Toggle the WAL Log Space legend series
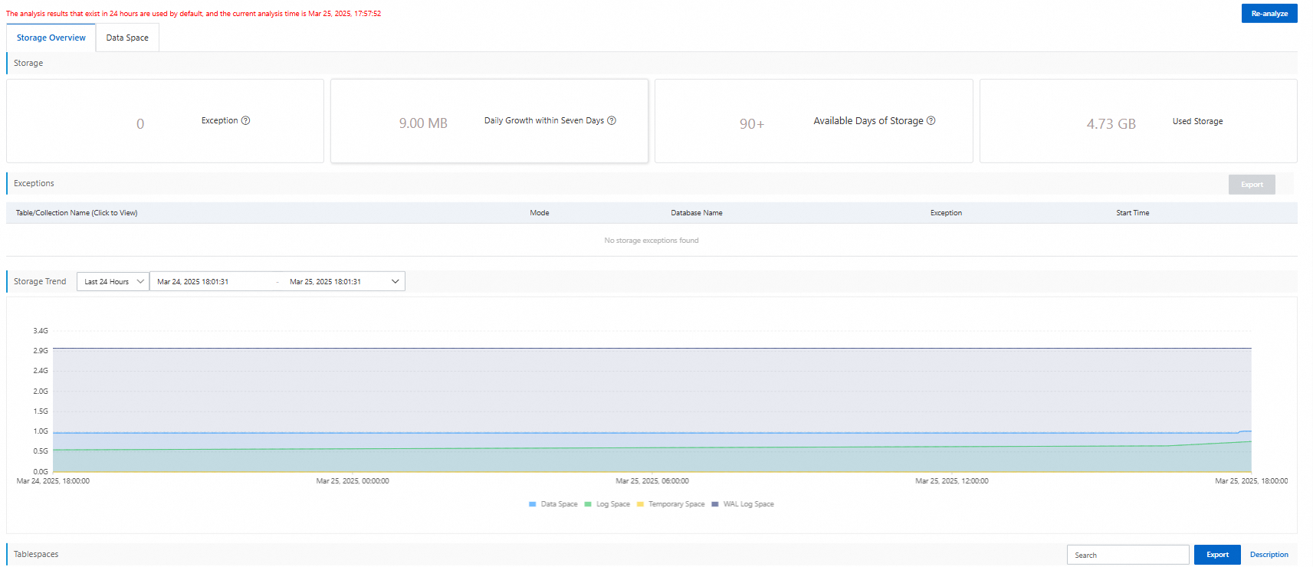The width and height of the screenshot is (1313, 567). [743, 504]
